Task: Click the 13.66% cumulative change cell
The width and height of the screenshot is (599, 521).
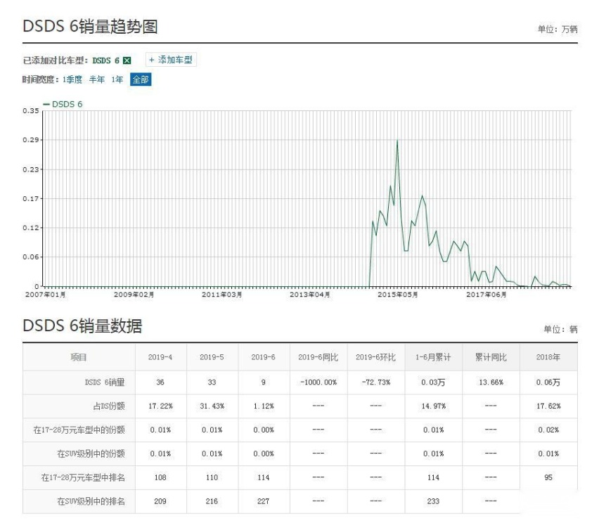Action: (491, 382)
